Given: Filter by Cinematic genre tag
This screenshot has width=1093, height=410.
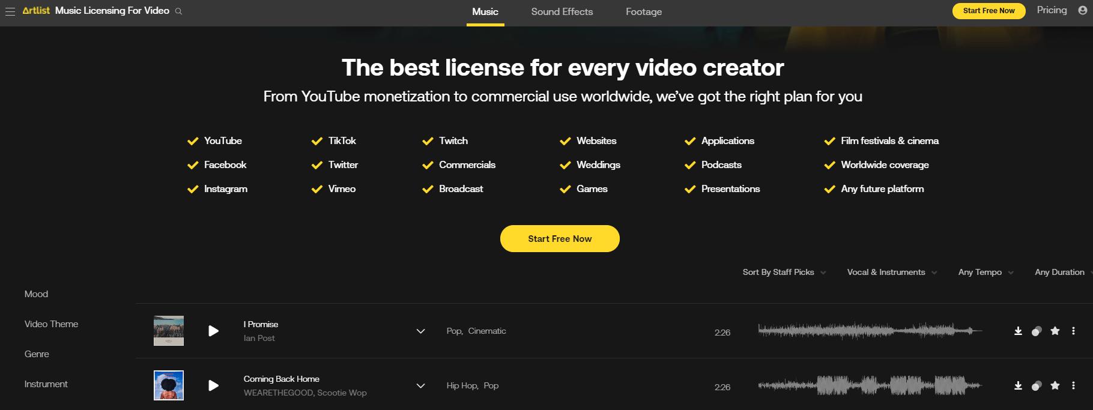Looking at the screenshot, I should 487,331.
